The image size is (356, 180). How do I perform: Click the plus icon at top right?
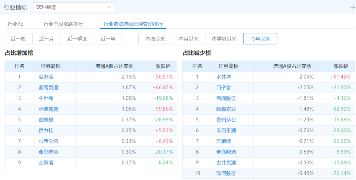click(353, 7)
